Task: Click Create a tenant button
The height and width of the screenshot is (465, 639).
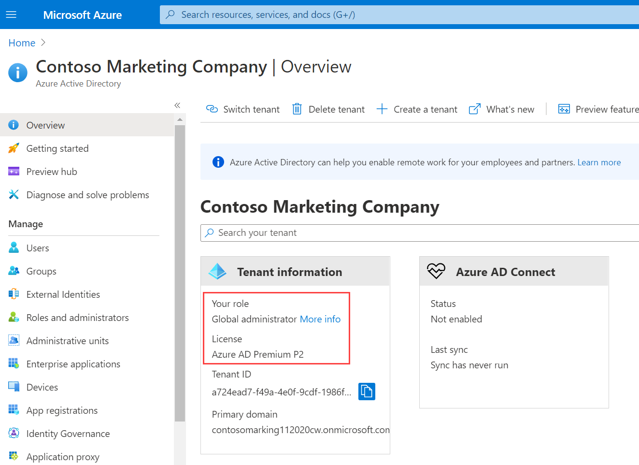Action: (417, 109)
